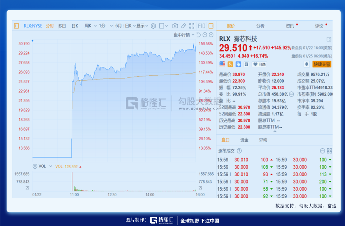Remove the VOL indicator with X icon

pos(35,166)
